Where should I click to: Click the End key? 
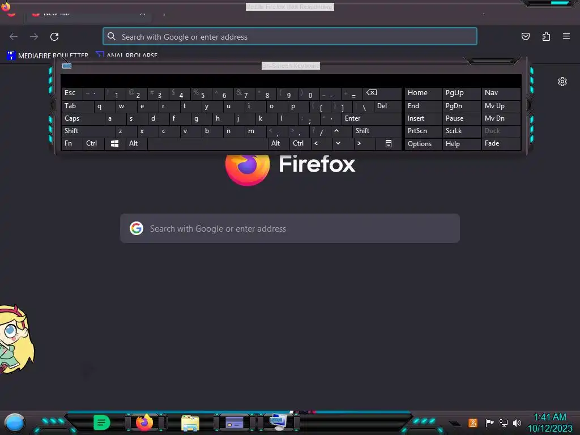click(x=423, y=106)
